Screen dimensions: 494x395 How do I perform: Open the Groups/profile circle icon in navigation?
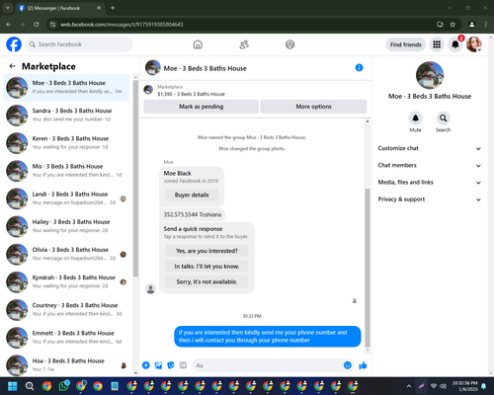pyautogui.click(x=289, y=44)
